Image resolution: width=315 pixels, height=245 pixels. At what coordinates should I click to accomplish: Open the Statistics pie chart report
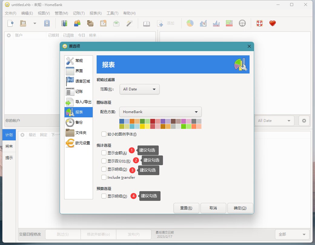(x=190, y=23)
